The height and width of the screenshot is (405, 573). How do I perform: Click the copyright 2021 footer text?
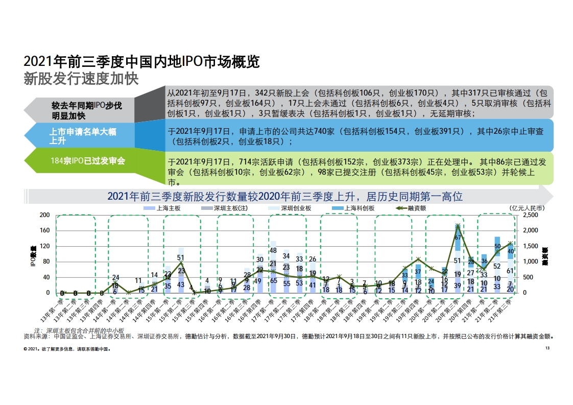click(67, 349)
